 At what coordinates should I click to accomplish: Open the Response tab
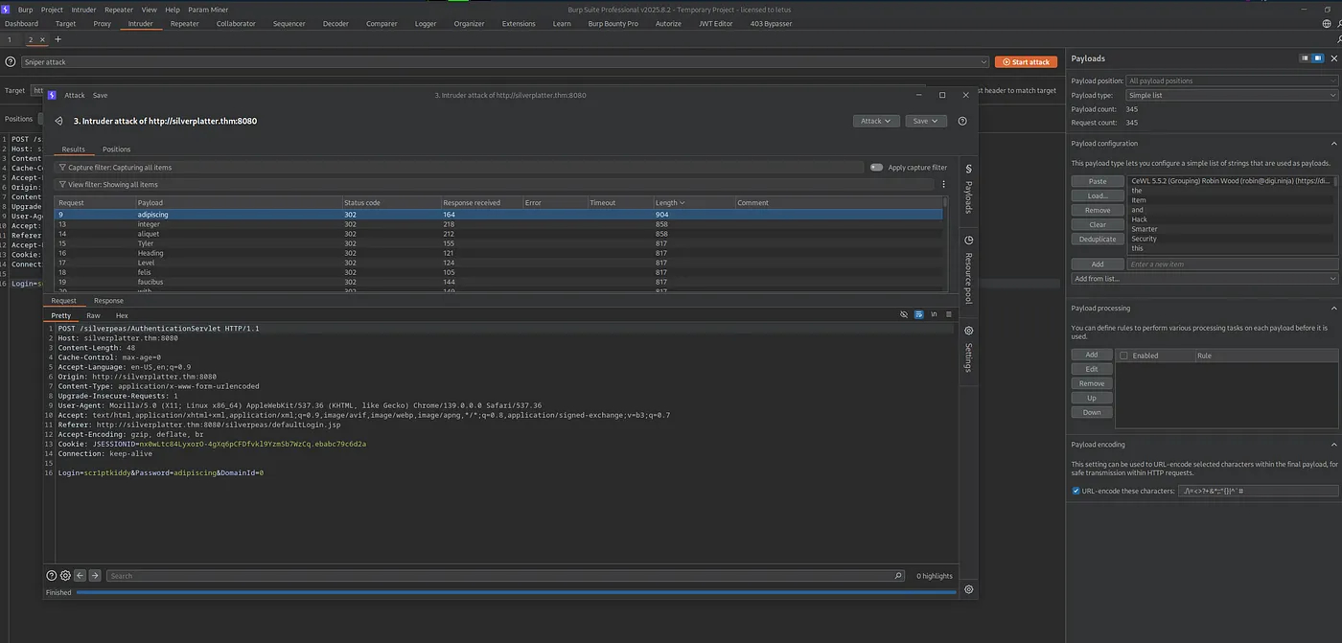pos(108,301)
